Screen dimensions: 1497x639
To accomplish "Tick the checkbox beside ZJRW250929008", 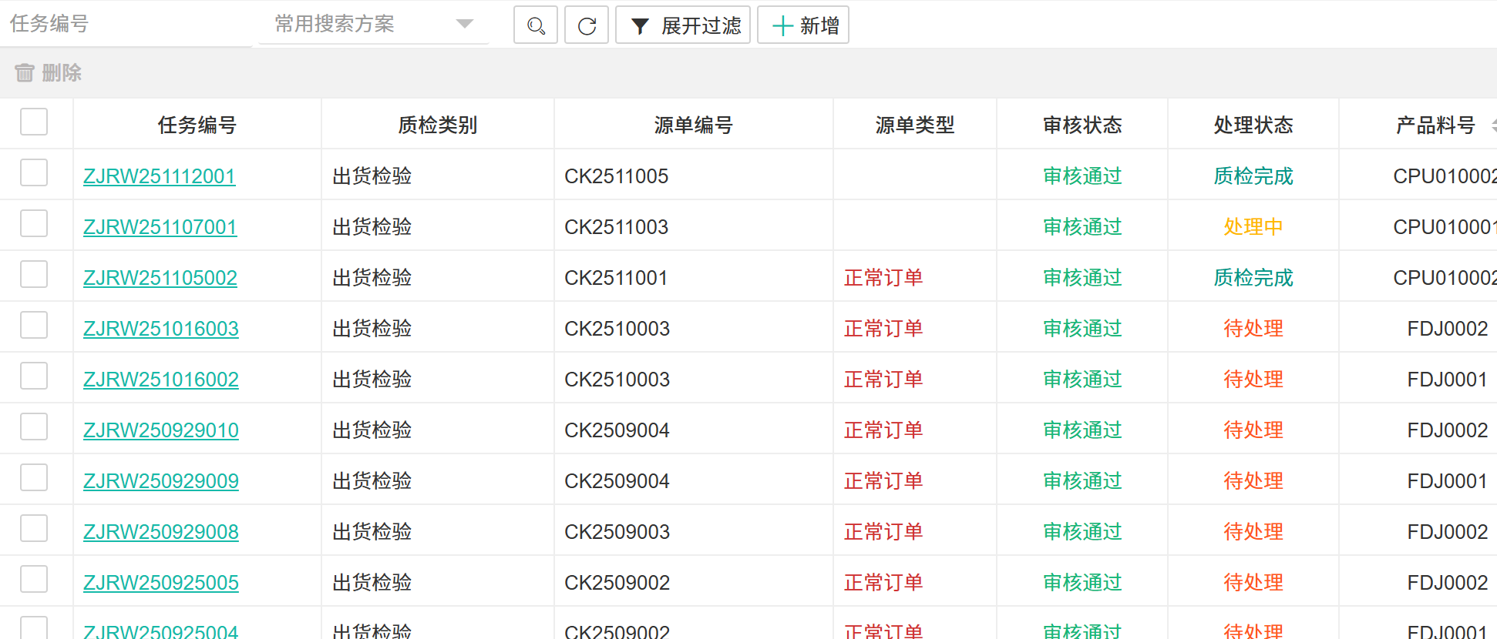I will pyautogui.click(x=34, y=529).
